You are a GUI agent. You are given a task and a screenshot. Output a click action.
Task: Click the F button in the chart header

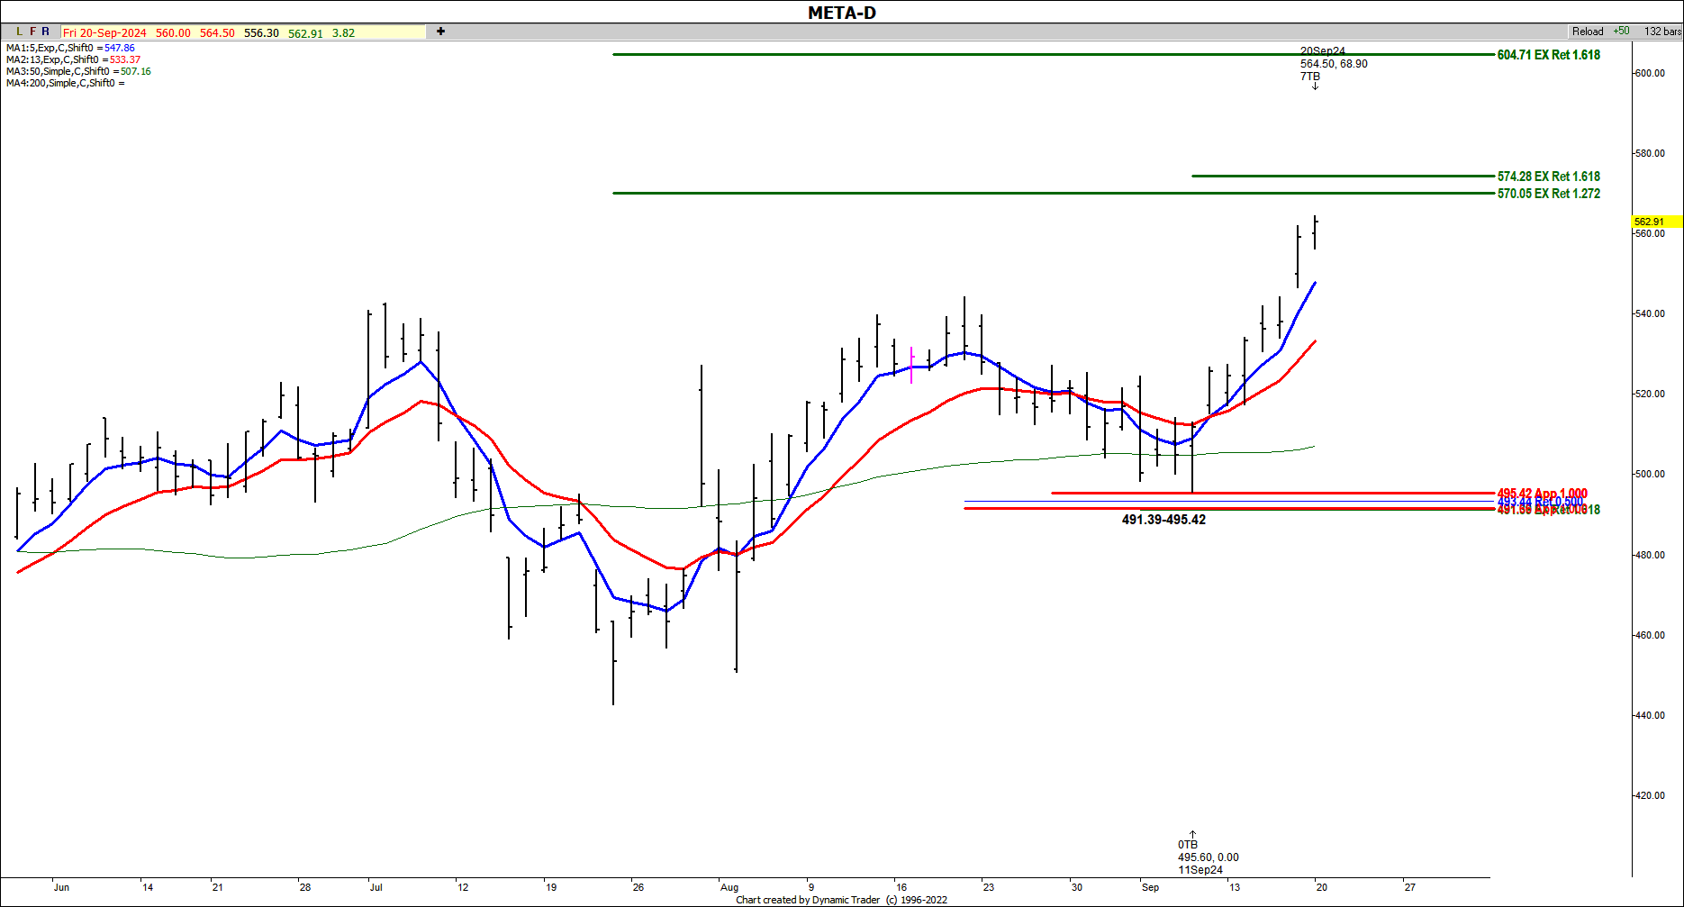(x=33, y=32)
